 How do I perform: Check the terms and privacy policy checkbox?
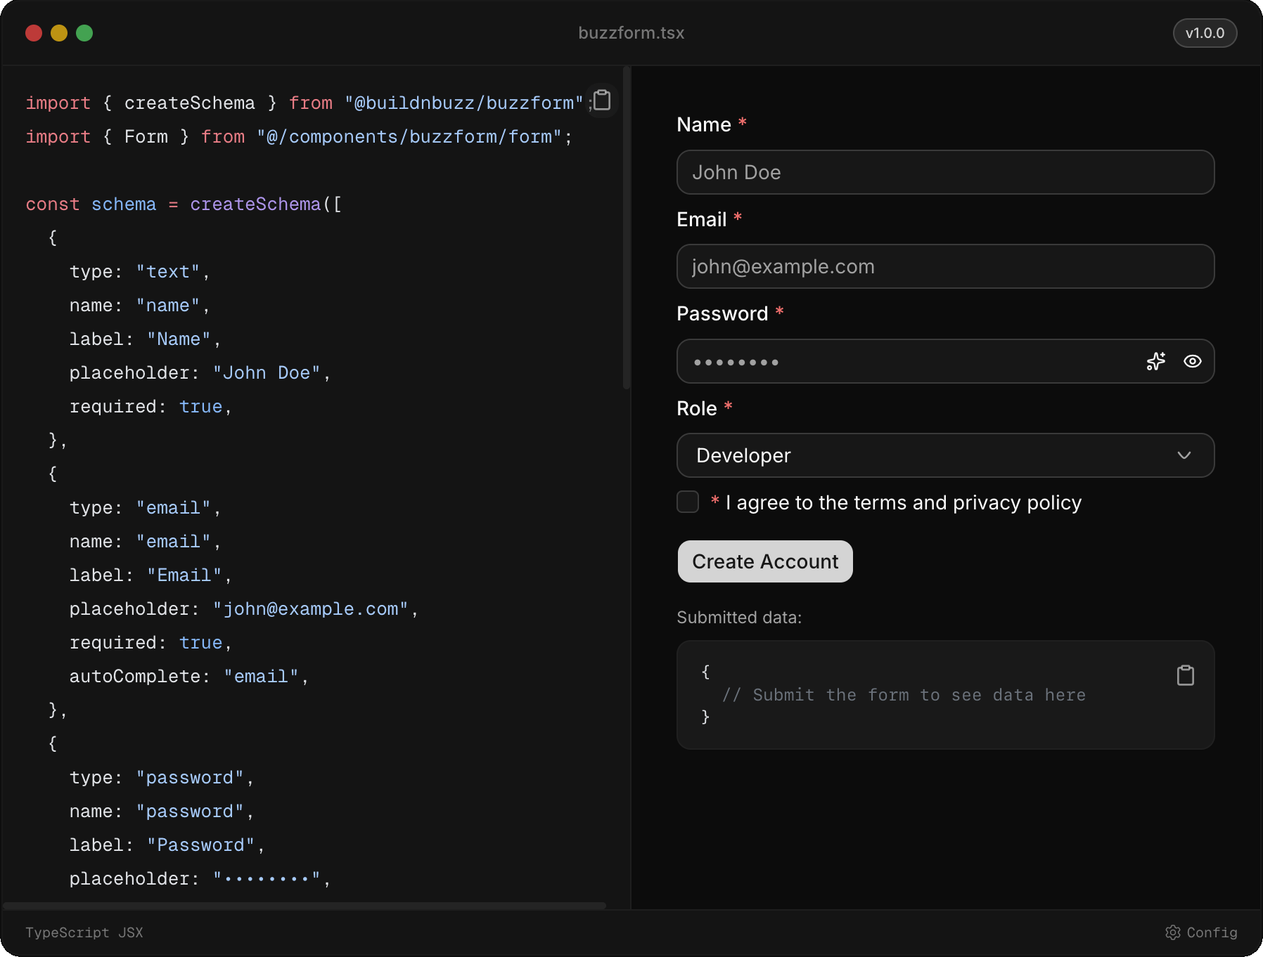coord(688,502)
